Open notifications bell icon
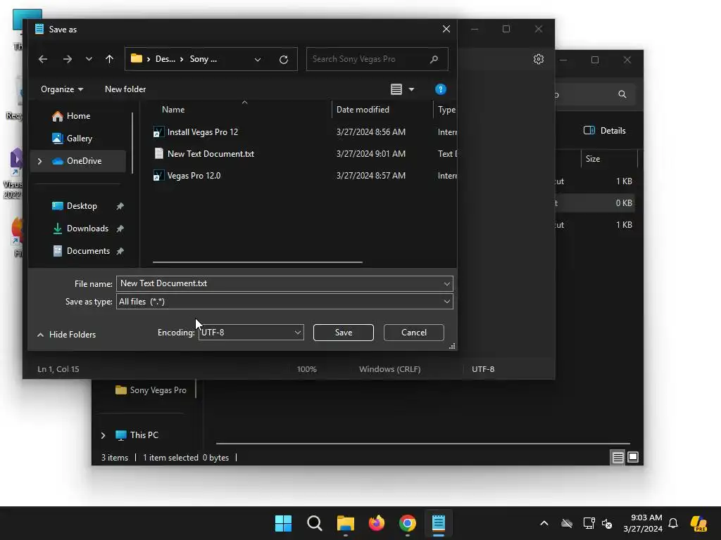721x540 pixels. click(x=673, y=523)
